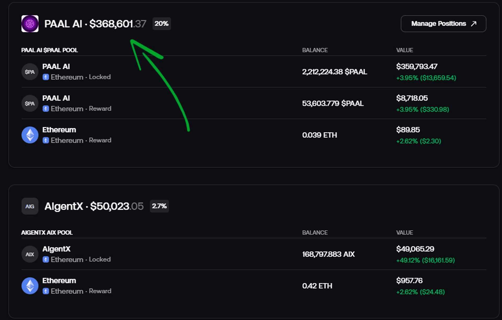Click the BALANCE column header in the PAAL pool

315,50
